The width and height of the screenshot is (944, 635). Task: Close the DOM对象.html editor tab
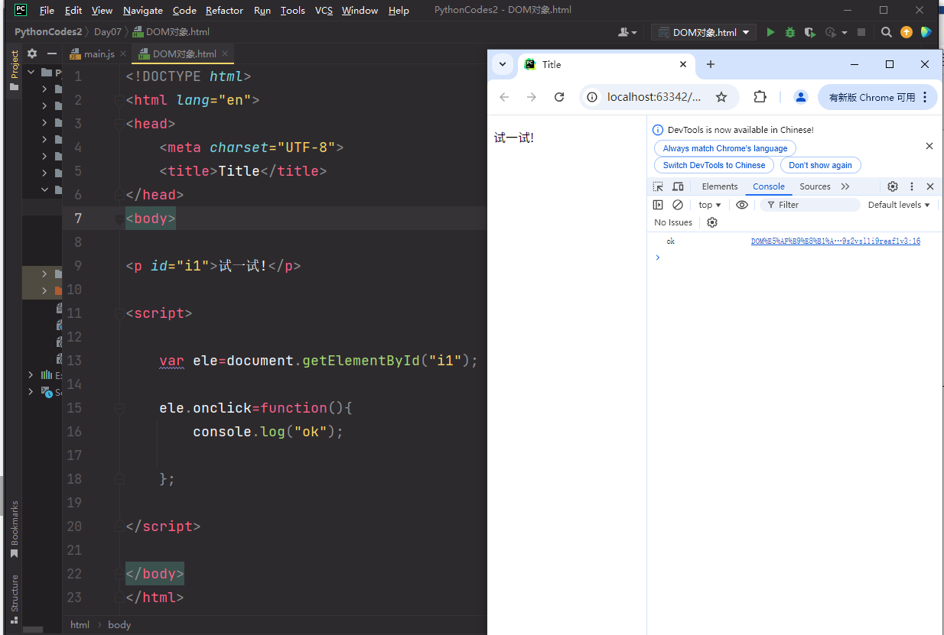point(226,53)
